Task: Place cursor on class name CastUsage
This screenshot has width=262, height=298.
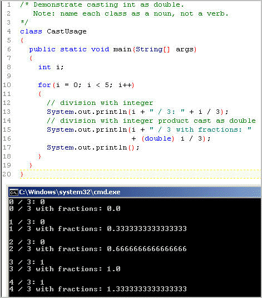Action: click(x=67, y=32)
